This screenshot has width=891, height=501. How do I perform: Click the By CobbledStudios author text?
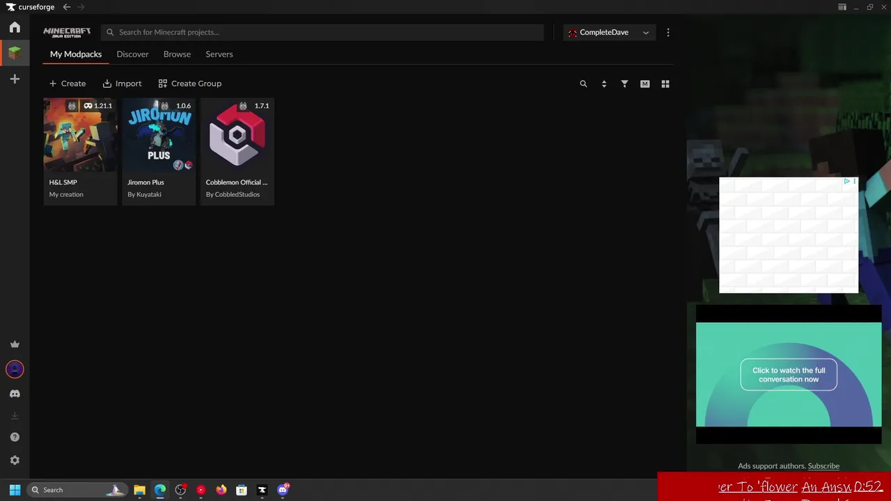pyautogui.click(x=232, y=195)
